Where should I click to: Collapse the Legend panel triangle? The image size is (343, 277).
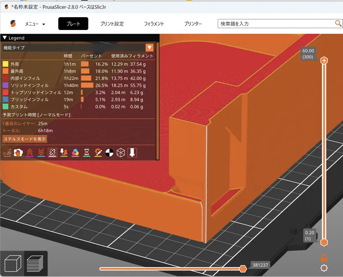5,38
